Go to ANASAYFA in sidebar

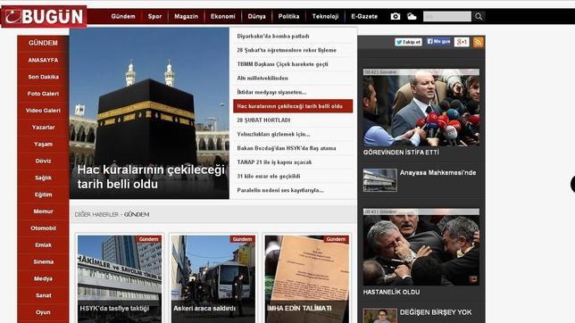click(x=43, y=60)
